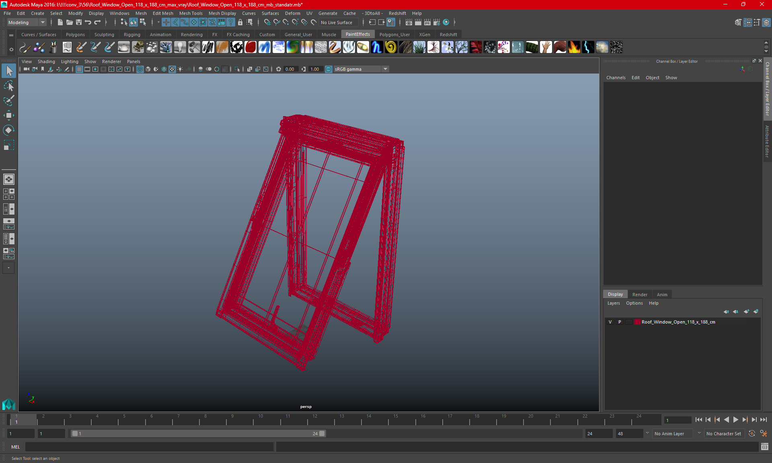Switch to the Sculpting shelf tab
Image resolution: width=772 pixels, height=463 pixels.
click(x=104, y=35)
